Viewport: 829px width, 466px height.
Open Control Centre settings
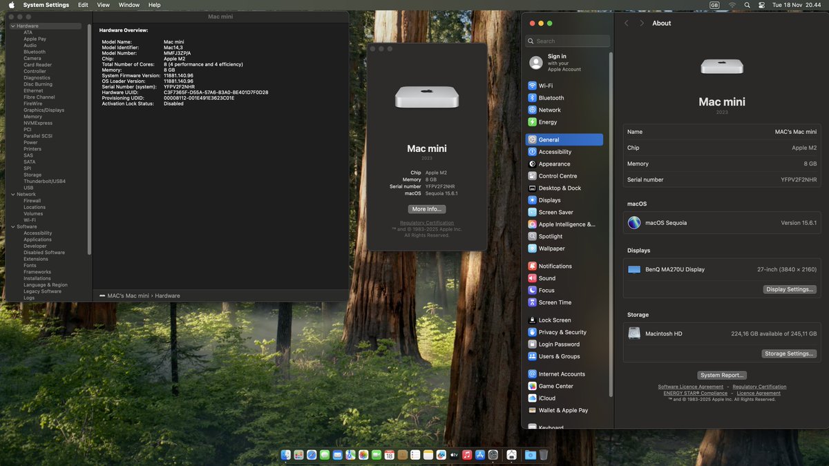coord(564,176)
